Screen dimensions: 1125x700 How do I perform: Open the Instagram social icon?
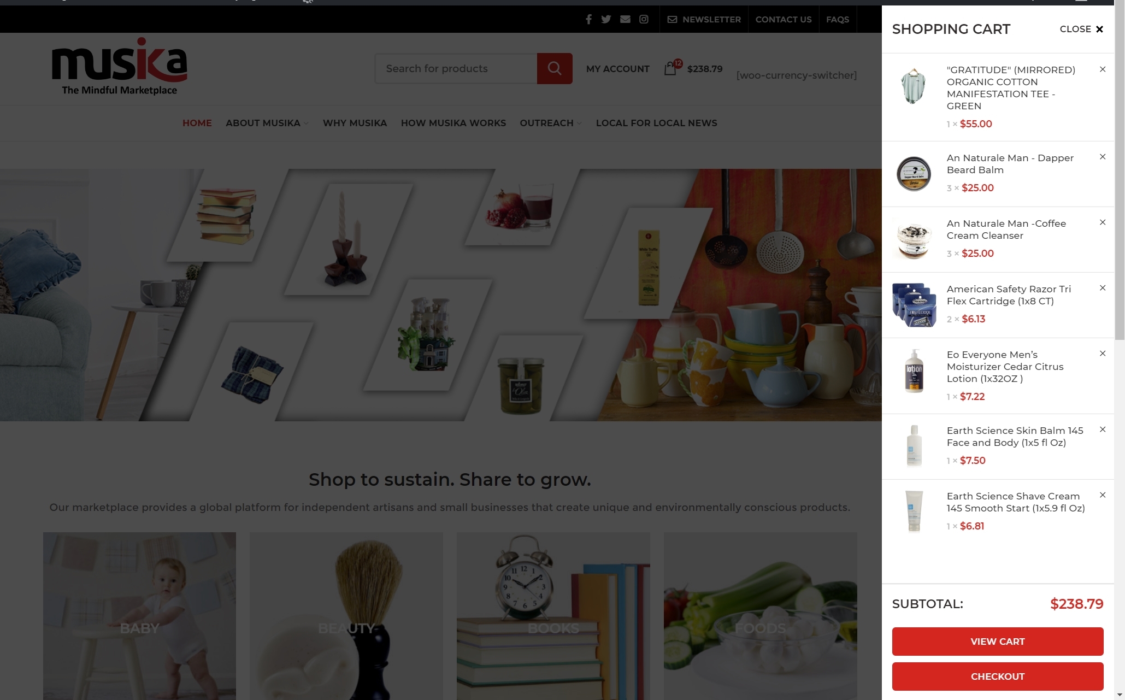pyautogui.click(x=644, y=19)
